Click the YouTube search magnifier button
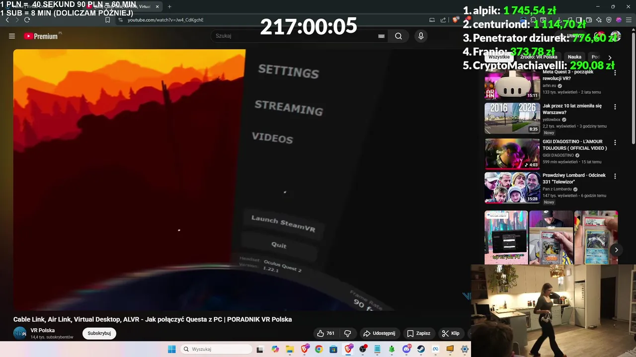The width and height of the screenshot is (636, 357). click(398, 36)
